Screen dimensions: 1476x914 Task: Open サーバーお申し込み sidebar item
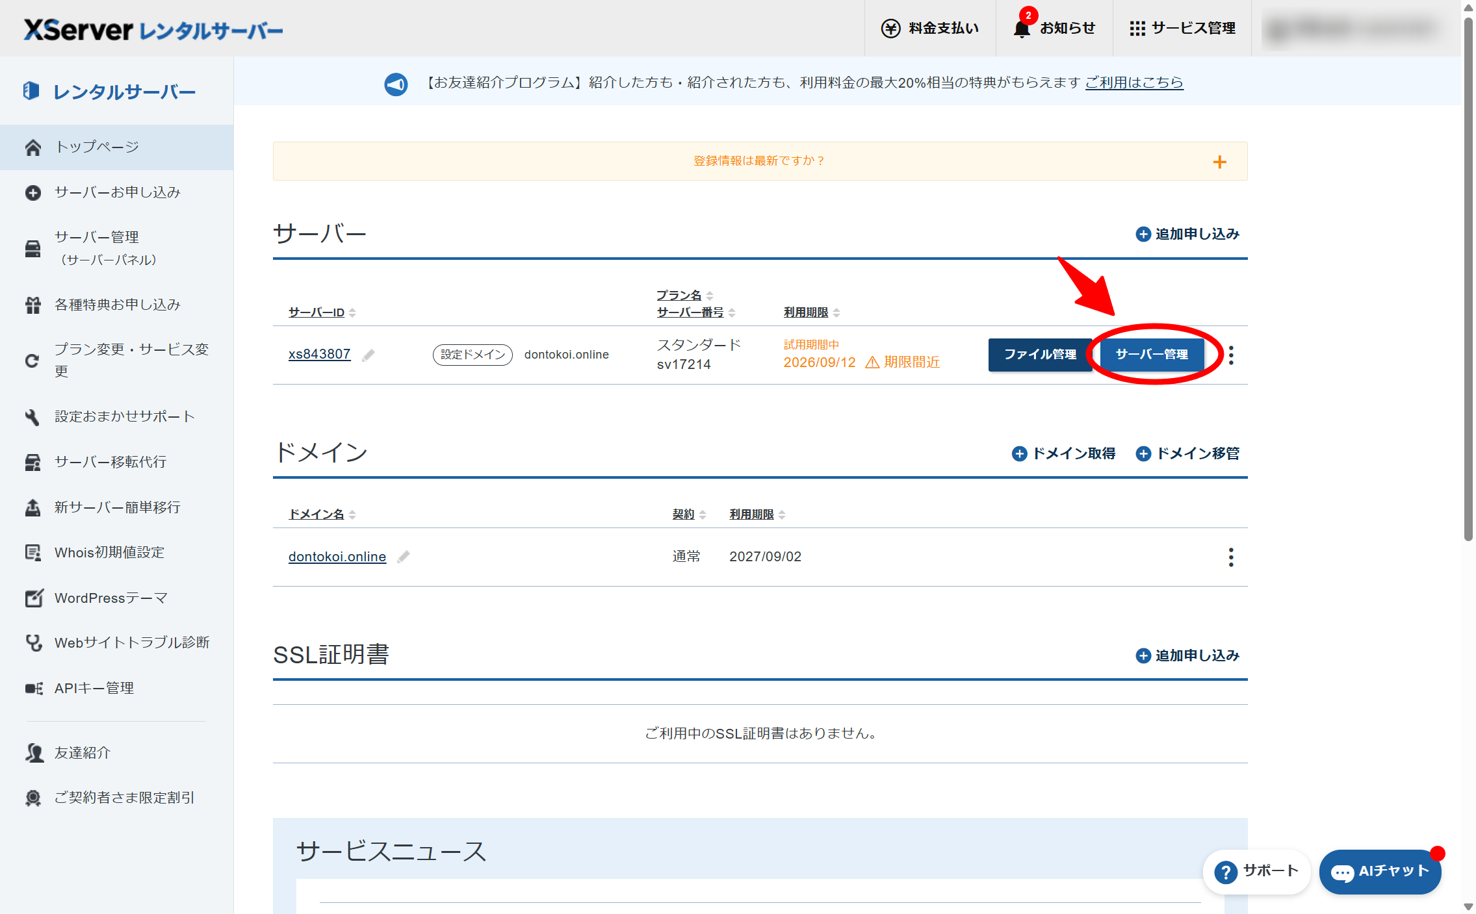(x=117, y=193)
